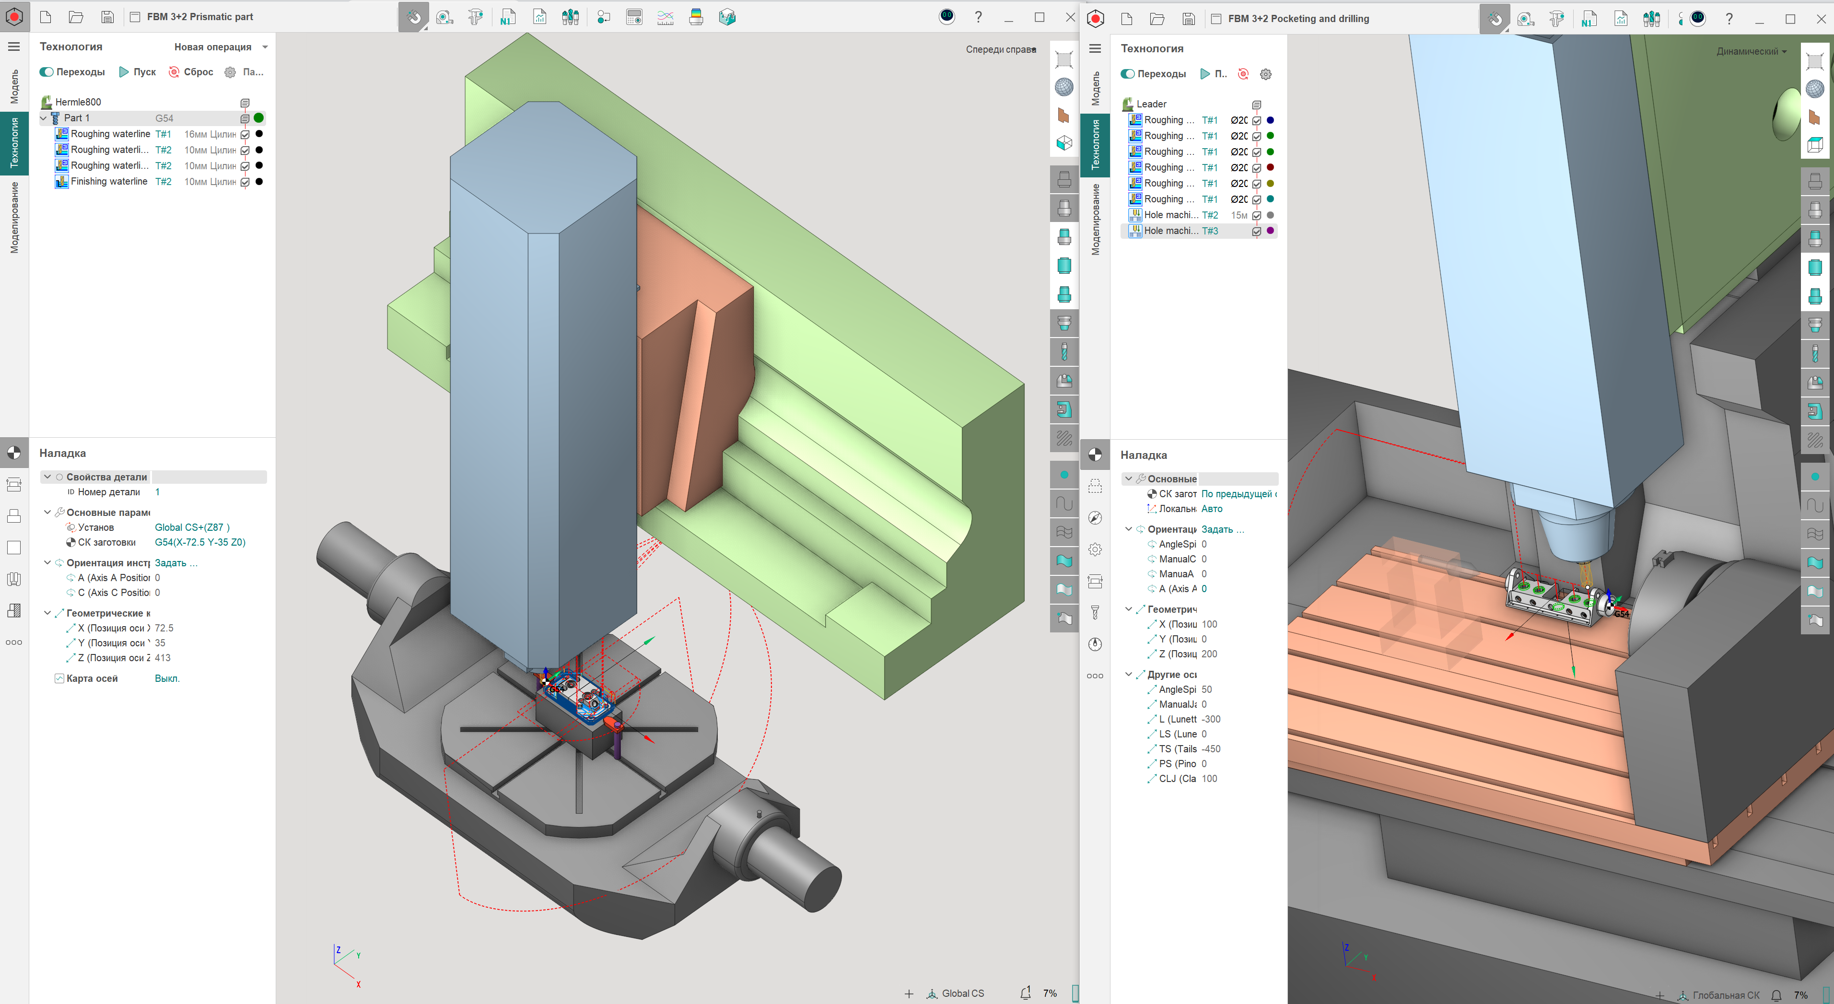Uncheck Roughing waterline T#1 16мм operation checkbox
1834x1004 pixels.
coord(245,135)
